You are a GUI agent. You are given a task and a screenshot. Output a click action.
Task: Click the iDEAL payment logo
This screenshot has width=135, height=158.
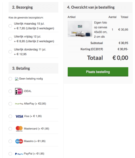[19, 91]
